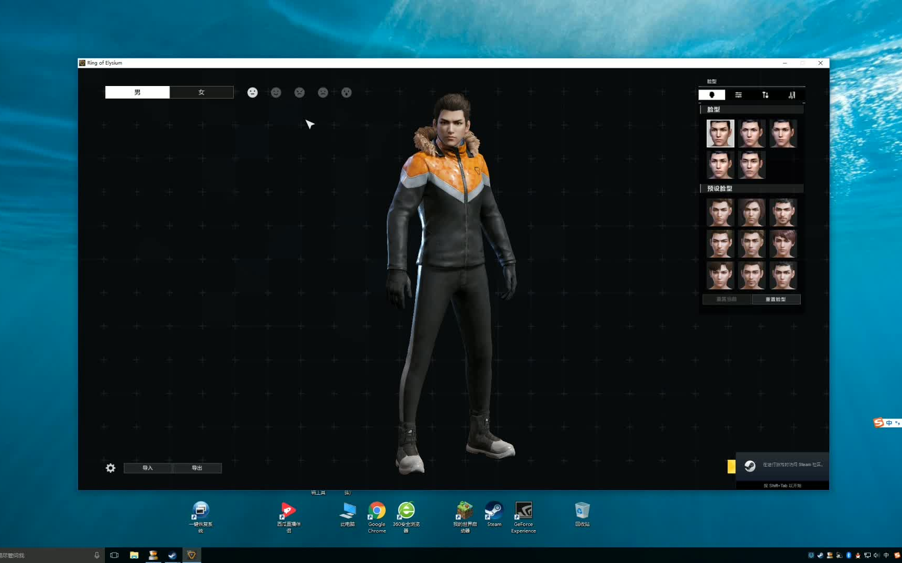902x563 pixels.
Task: Open the settings gear in game window
Action: pos(111,468)
